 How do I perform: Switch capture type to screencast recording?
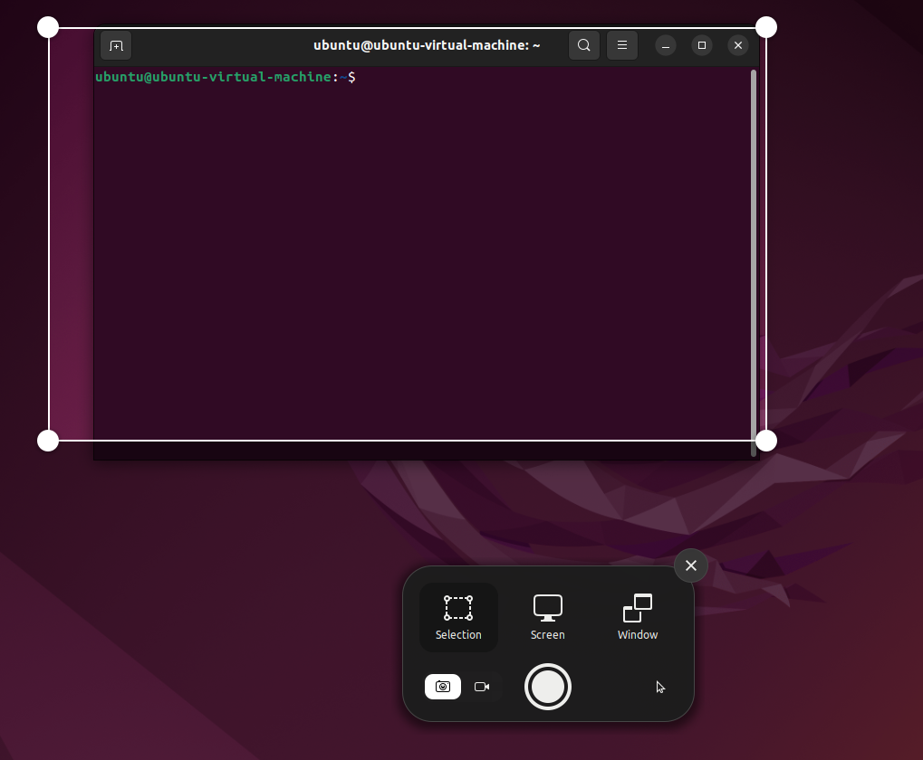(x=482, y=687)
